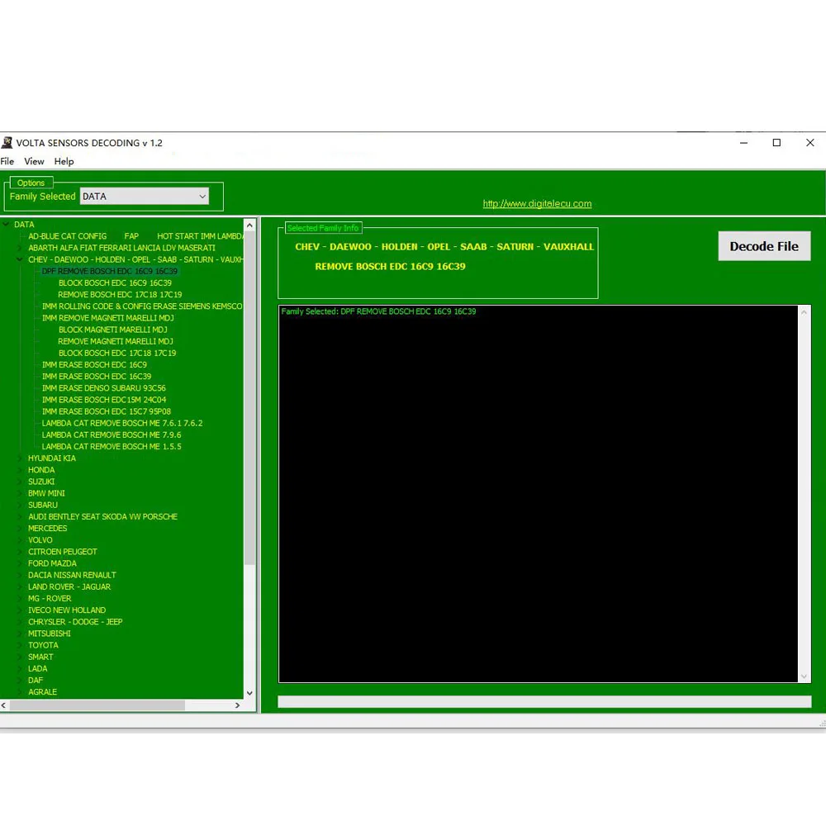Select the SUZUKI tree item
The width and height of the screenshot is (826, 826).
click(x=41, y=482)
